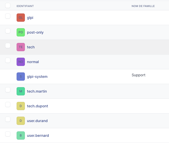The width and height of the screenshot is (169, 143).
Task: Click the PO avatar icon for post-only
Action: coord(21,32)
